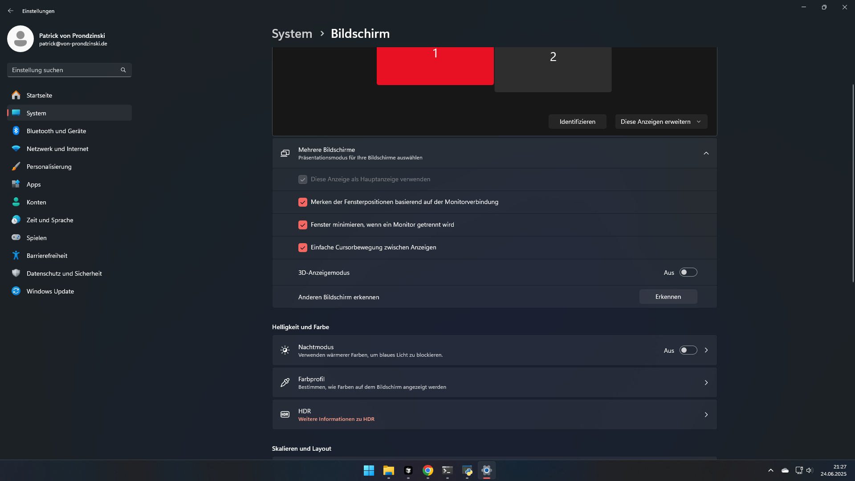Click the user profile avatar

point(20,39)
